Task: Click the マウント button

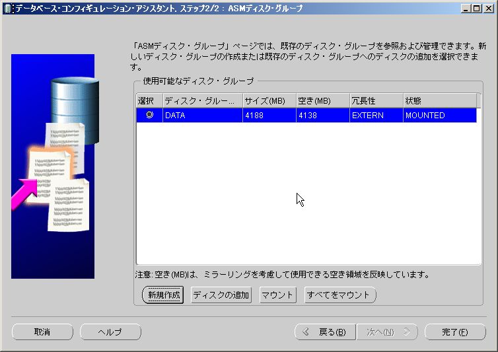Action: tap(277, 295)
